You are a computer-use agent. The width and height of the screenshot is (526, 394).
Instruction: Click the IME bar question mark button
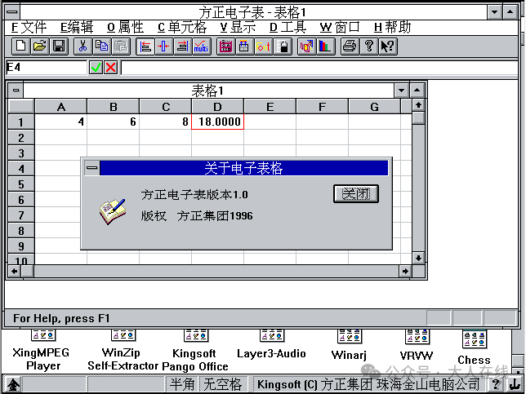496,384
